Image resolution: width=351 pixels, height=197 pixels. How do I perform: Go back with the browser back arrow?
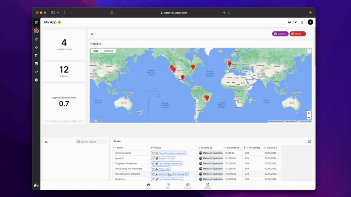[64, 13]
